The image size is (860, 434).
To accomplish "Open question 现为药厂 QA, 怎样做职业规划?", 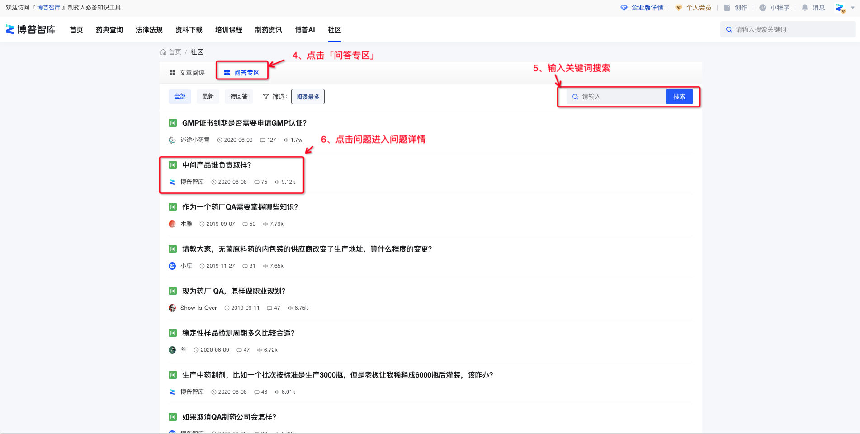I will click(234, 291).
